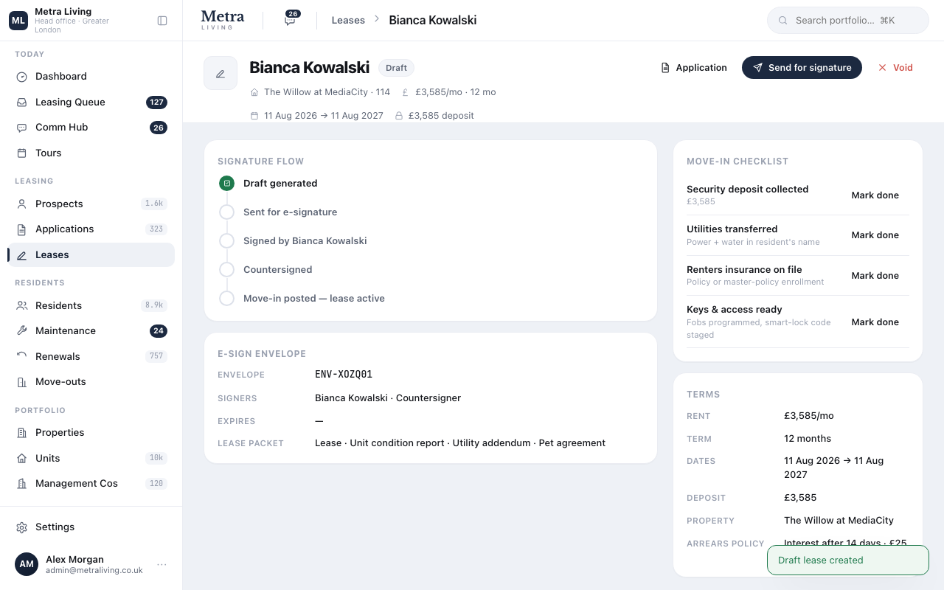Click the Leasing Queue 127 count badge
Viewport: 944px width, 590px height.
(x=156, y=103)
